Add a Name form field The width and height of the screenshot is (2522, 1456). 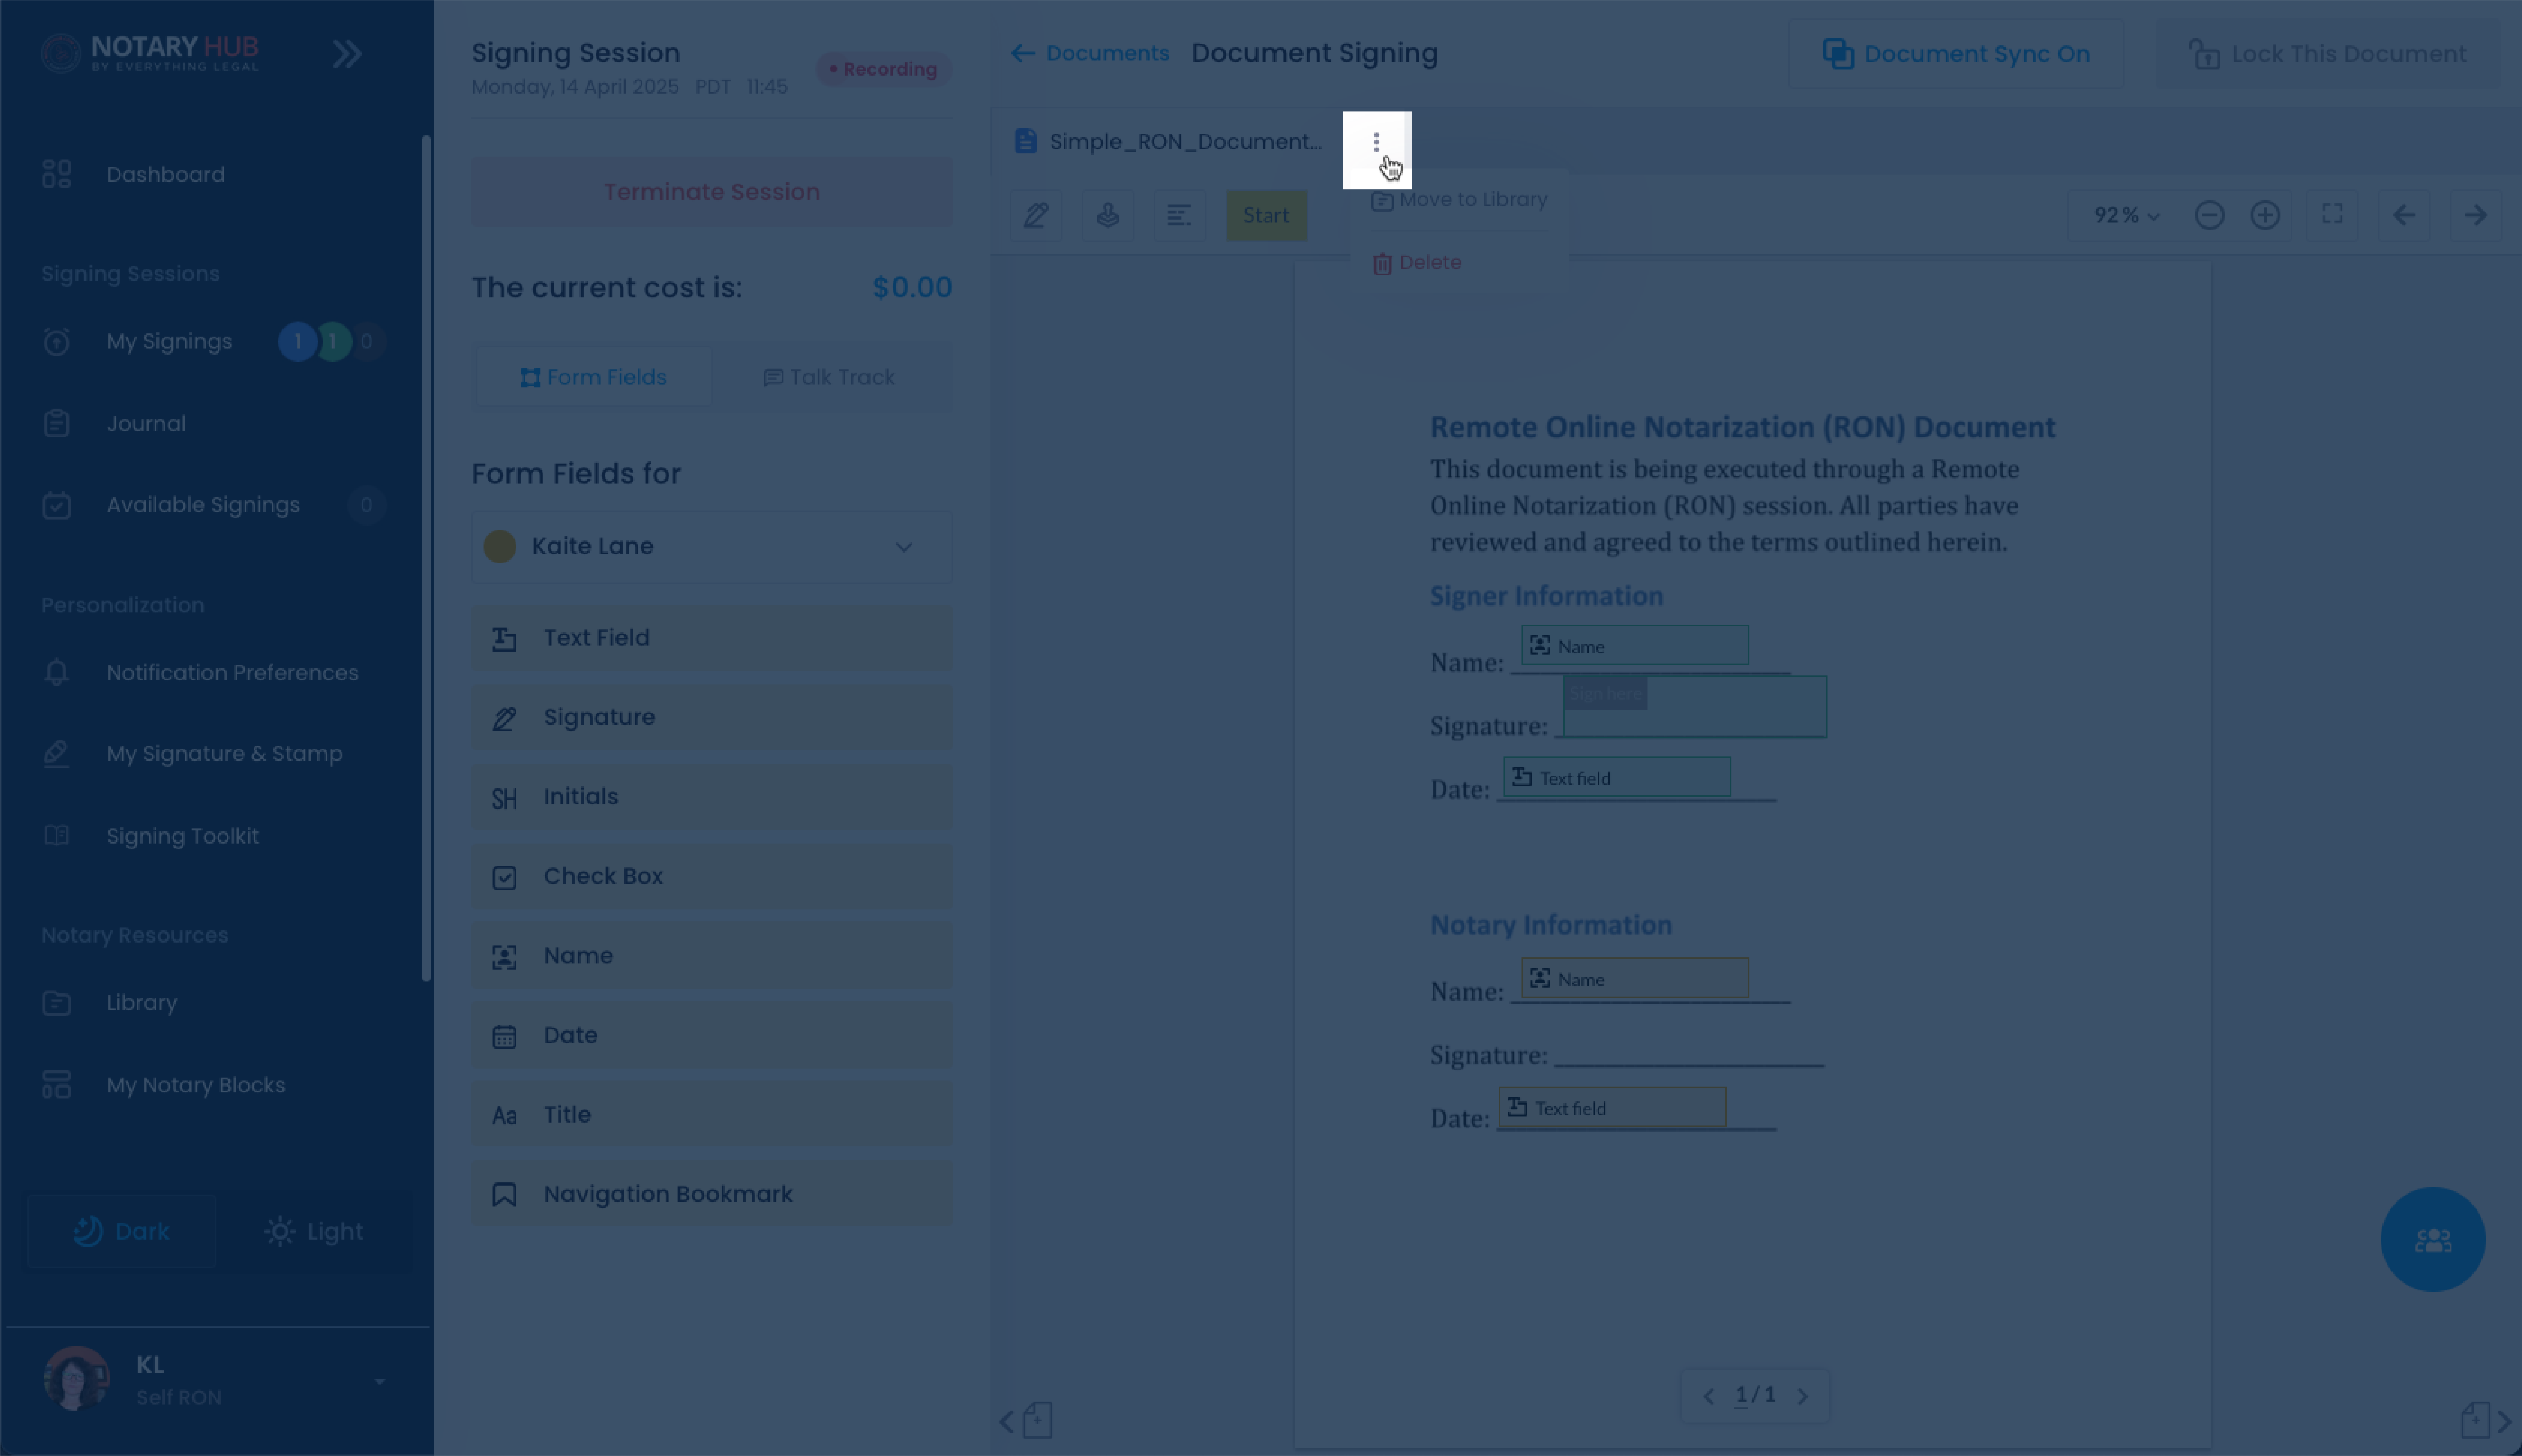[x=712, y=956]
